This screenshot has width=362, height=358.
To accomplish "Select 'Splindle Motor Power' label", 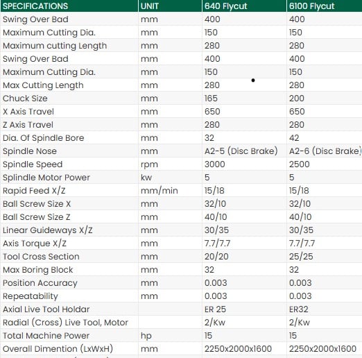I will point(46,178).
